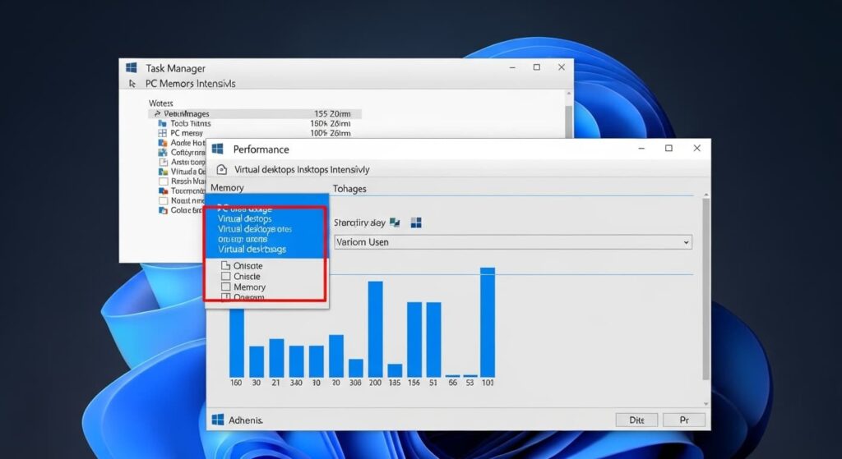Toggle the checkbox beside Onisote
The height and width of the screenshot is (459, 842).
click(x=226, y=266)
